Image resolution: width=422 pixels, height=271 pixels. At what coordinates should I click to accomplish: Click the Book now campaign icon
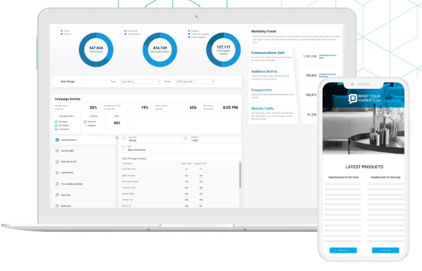57,205
